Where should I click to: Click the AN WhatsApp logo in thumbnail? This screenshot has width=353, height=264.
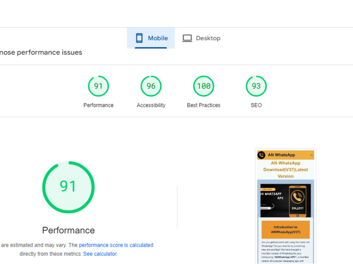coord(261,155)
